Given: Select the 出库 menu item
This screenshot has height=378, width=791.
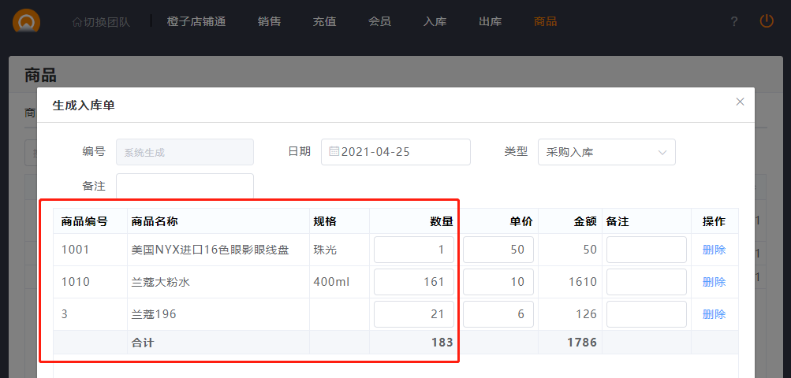Looking at the screenshot, I should [x=490, y=21].
